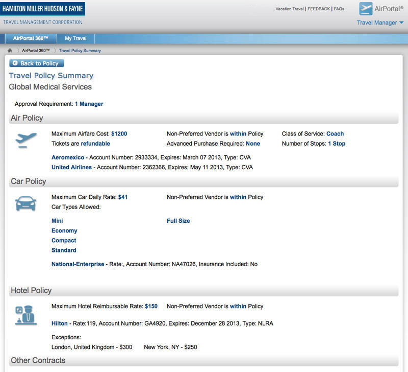Click Travel Policy Summary breadcrumb

click(80, 51)
